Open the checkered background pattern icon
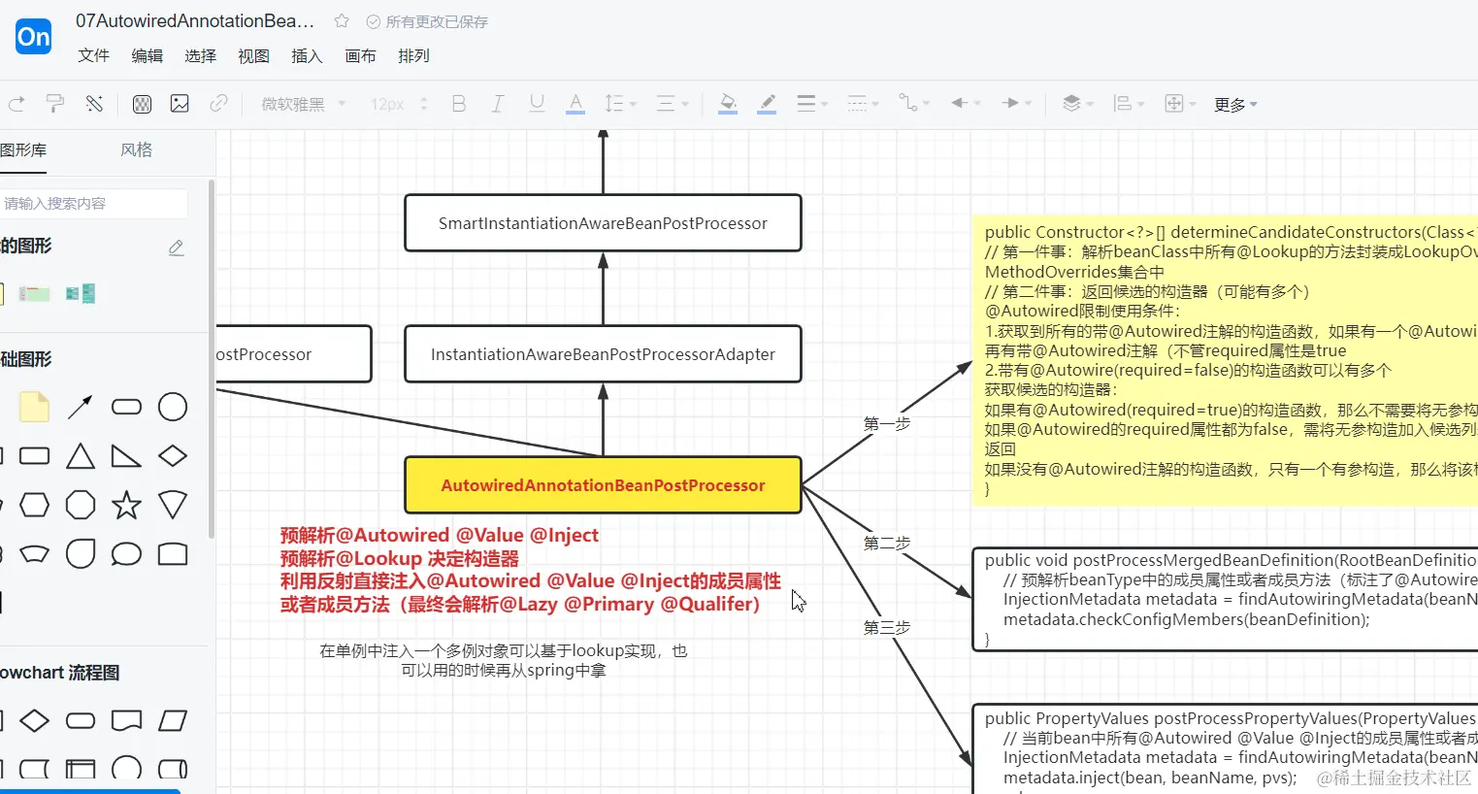Image resolution: width=1478 pixels, height=794 pixels. [142, 104]
